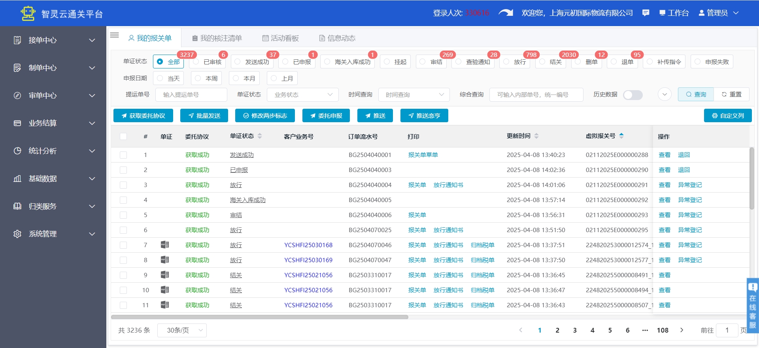This screenshot has width=759, height=348.
Task: Click the 制单中心 sidebar icon
Action: tap(17, 68)
